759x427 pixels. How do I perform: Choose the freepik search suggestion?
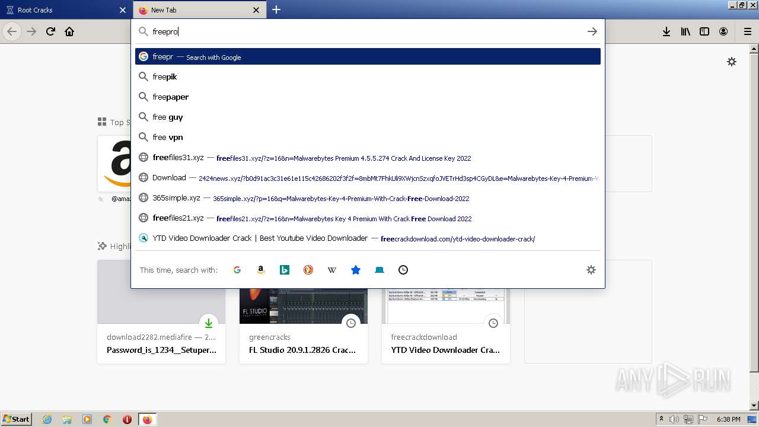pos(368,77)
